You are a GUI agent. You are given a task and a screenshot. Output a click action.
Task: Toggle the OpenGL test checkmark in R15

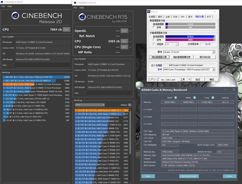click(x=130, y=31)
